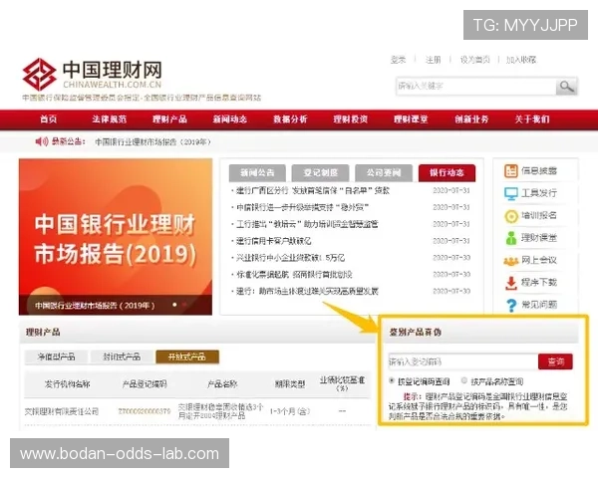Click the 设为首页 link
The width and height of the screenshot is (598, 478).
pyautogui.click(x=474, y=60)
